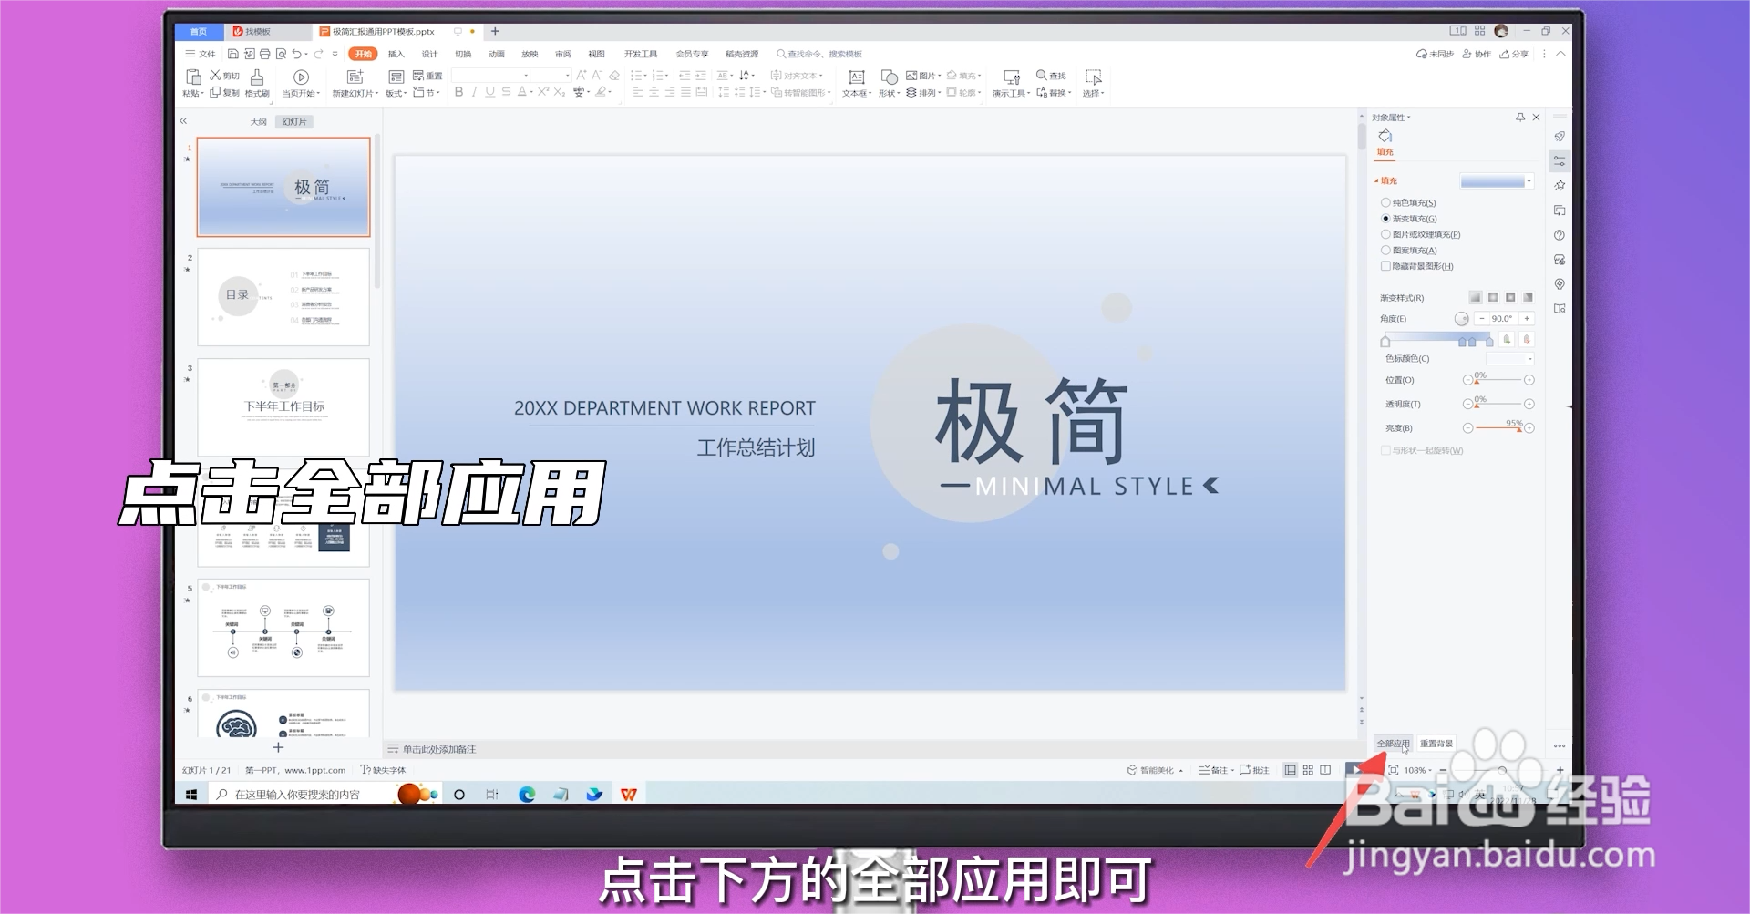Click the Windows Start button

(x=191, y=795)
